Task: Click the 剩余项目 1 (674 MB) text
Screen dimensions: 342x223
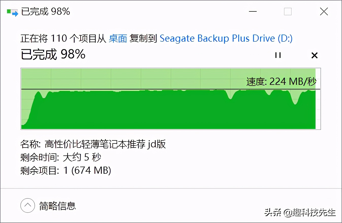Action: click(x=66, y=170)
